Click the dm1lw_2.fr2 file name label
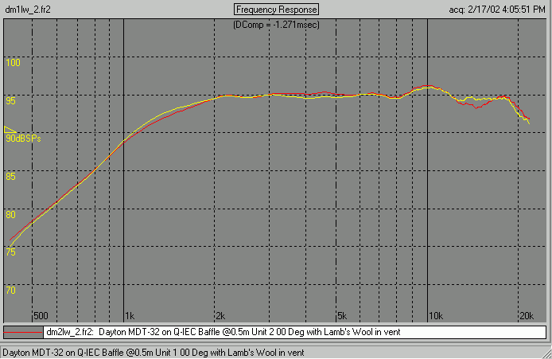Image resolution: width=552 pixels, height=359 pixels. point(28,10)
